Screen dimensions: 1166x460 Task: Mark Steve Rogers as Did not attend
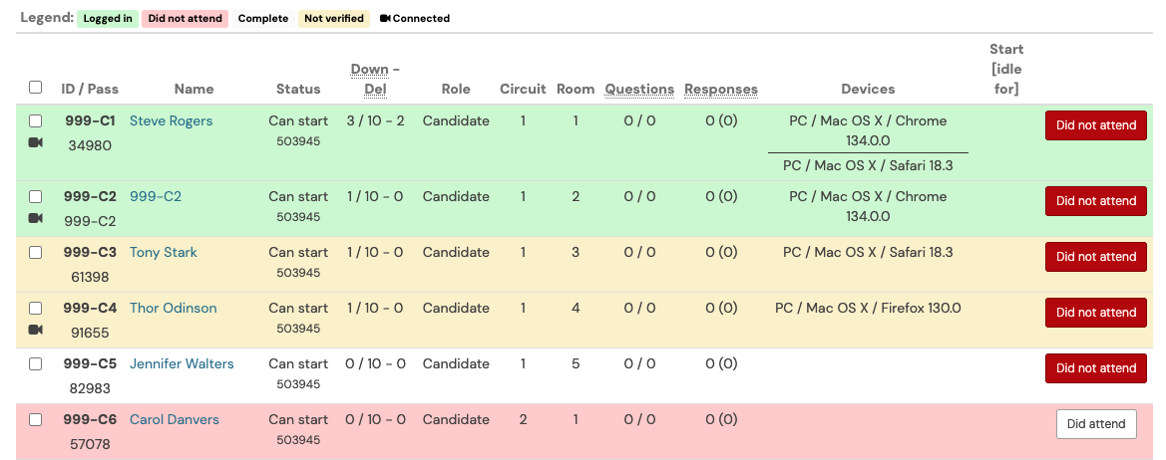(1096, 125)
